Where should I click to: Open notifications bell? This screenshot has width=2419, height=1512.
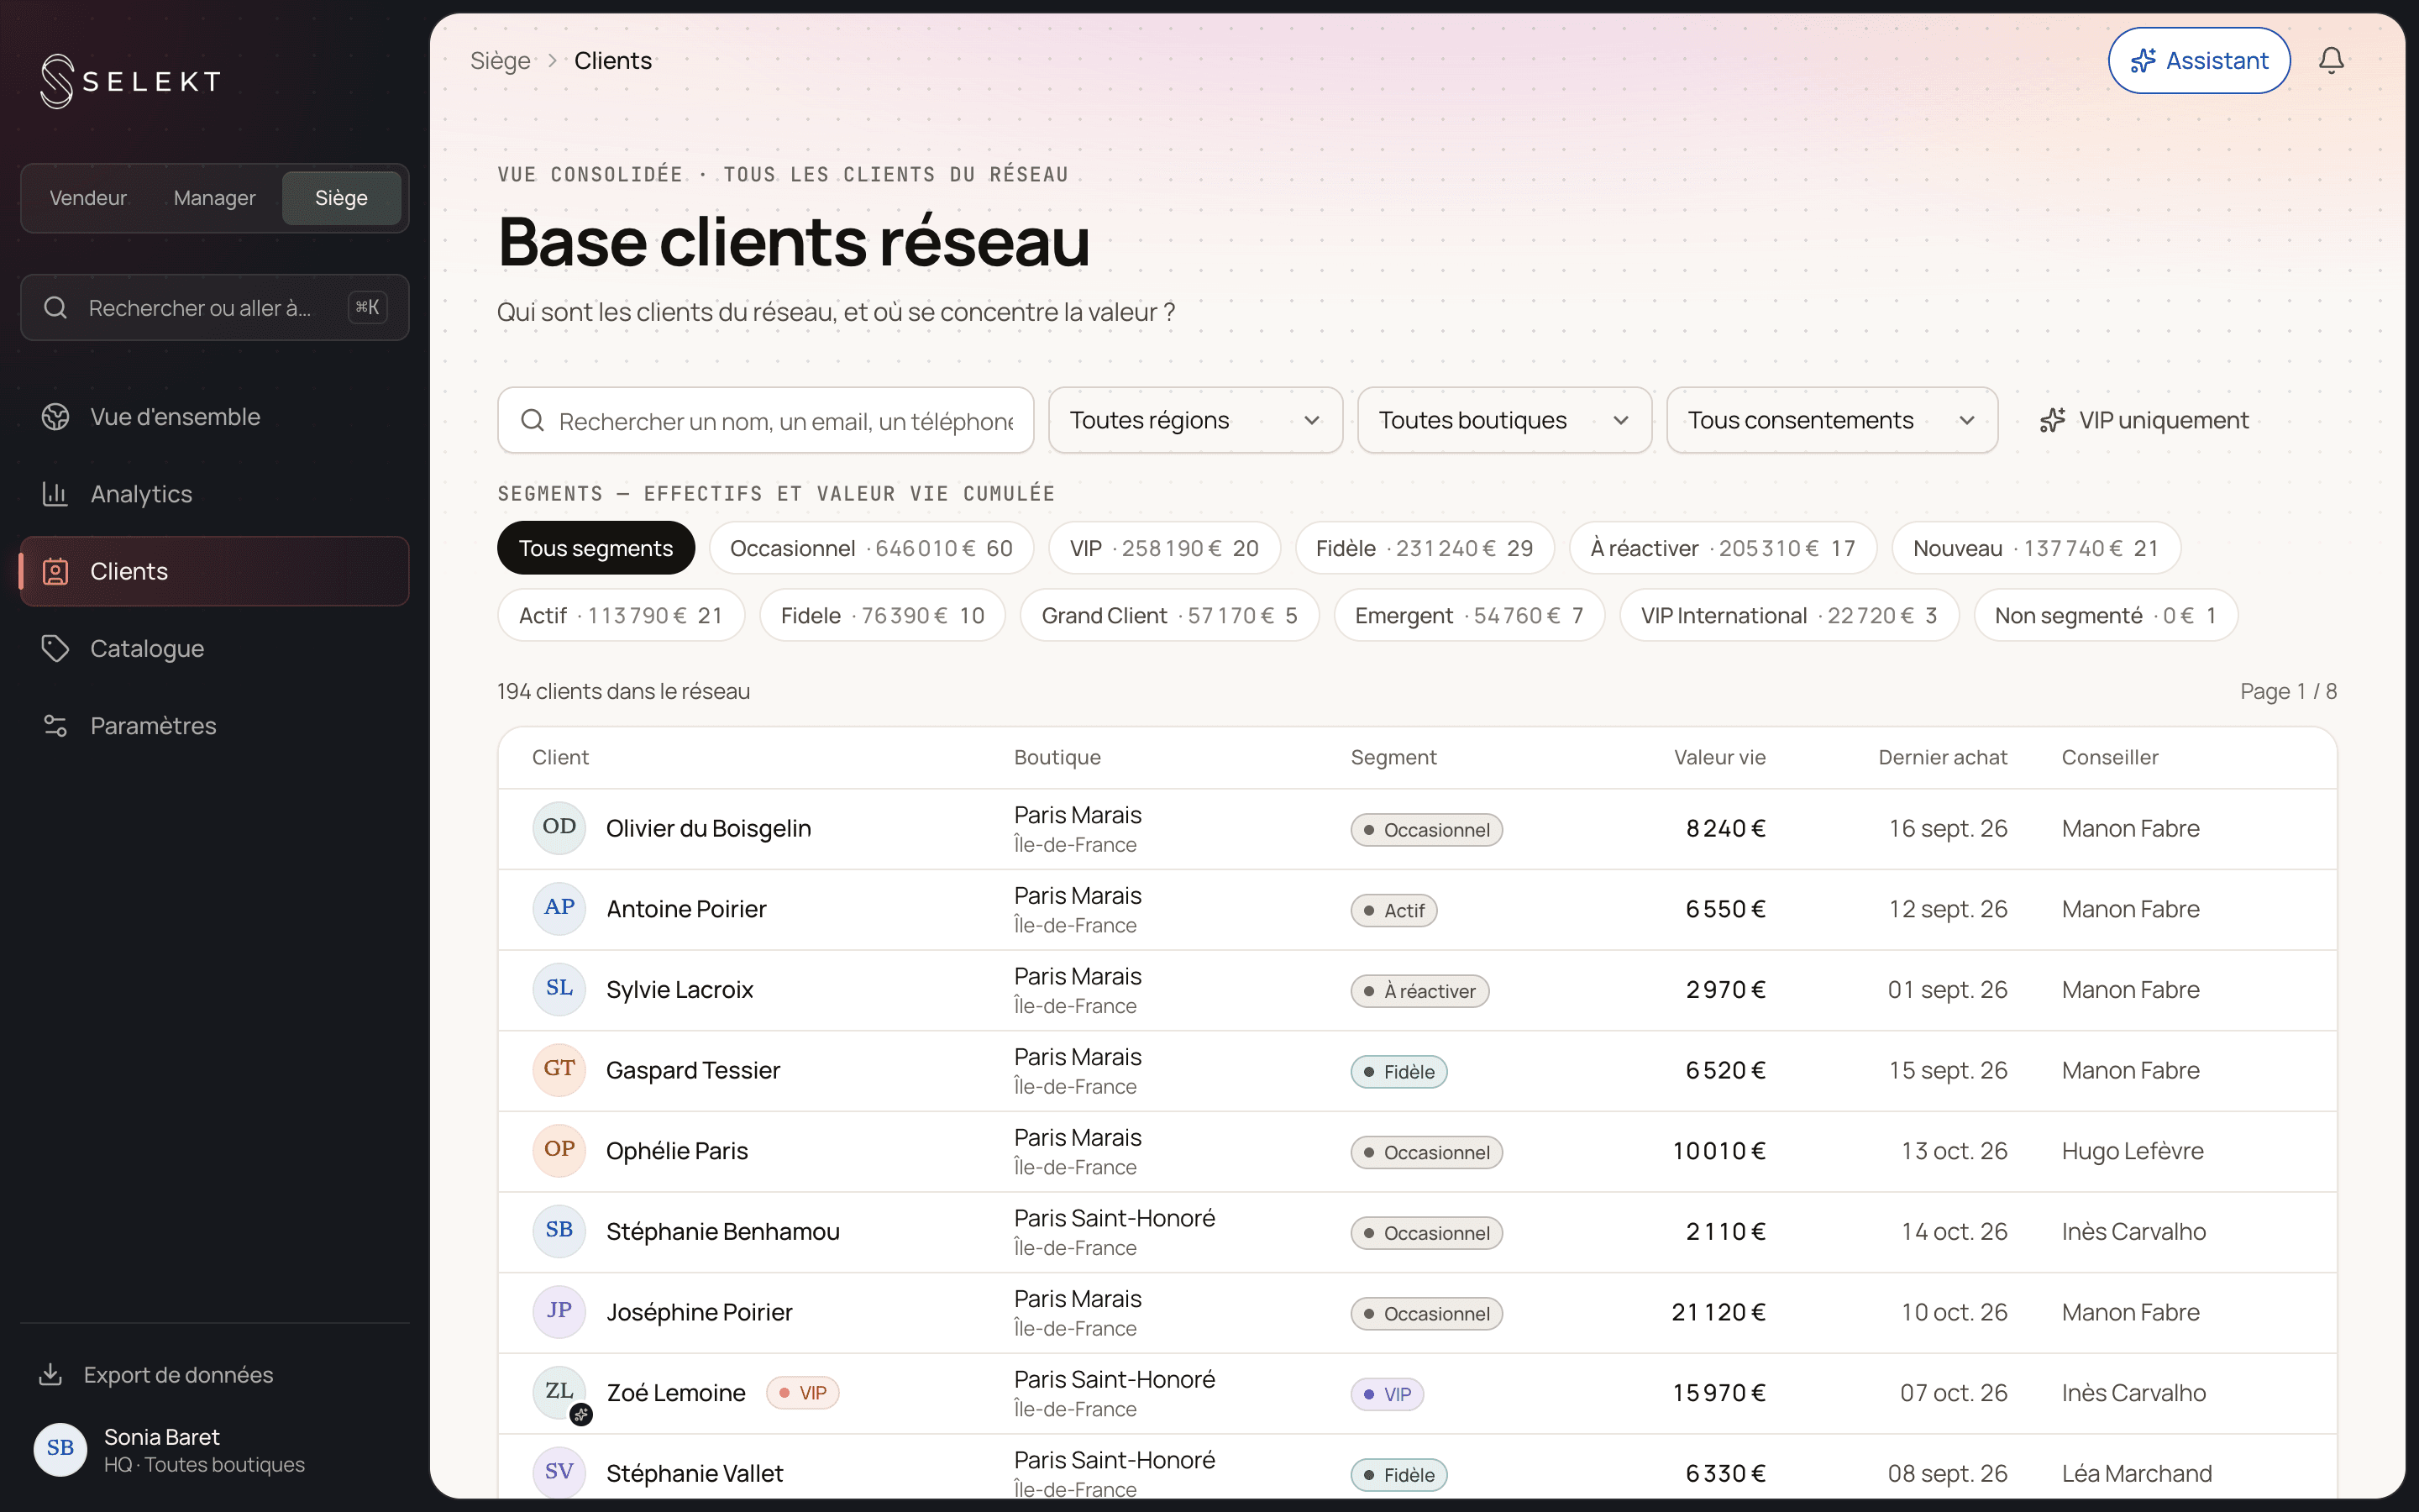tap(2331, 61)
